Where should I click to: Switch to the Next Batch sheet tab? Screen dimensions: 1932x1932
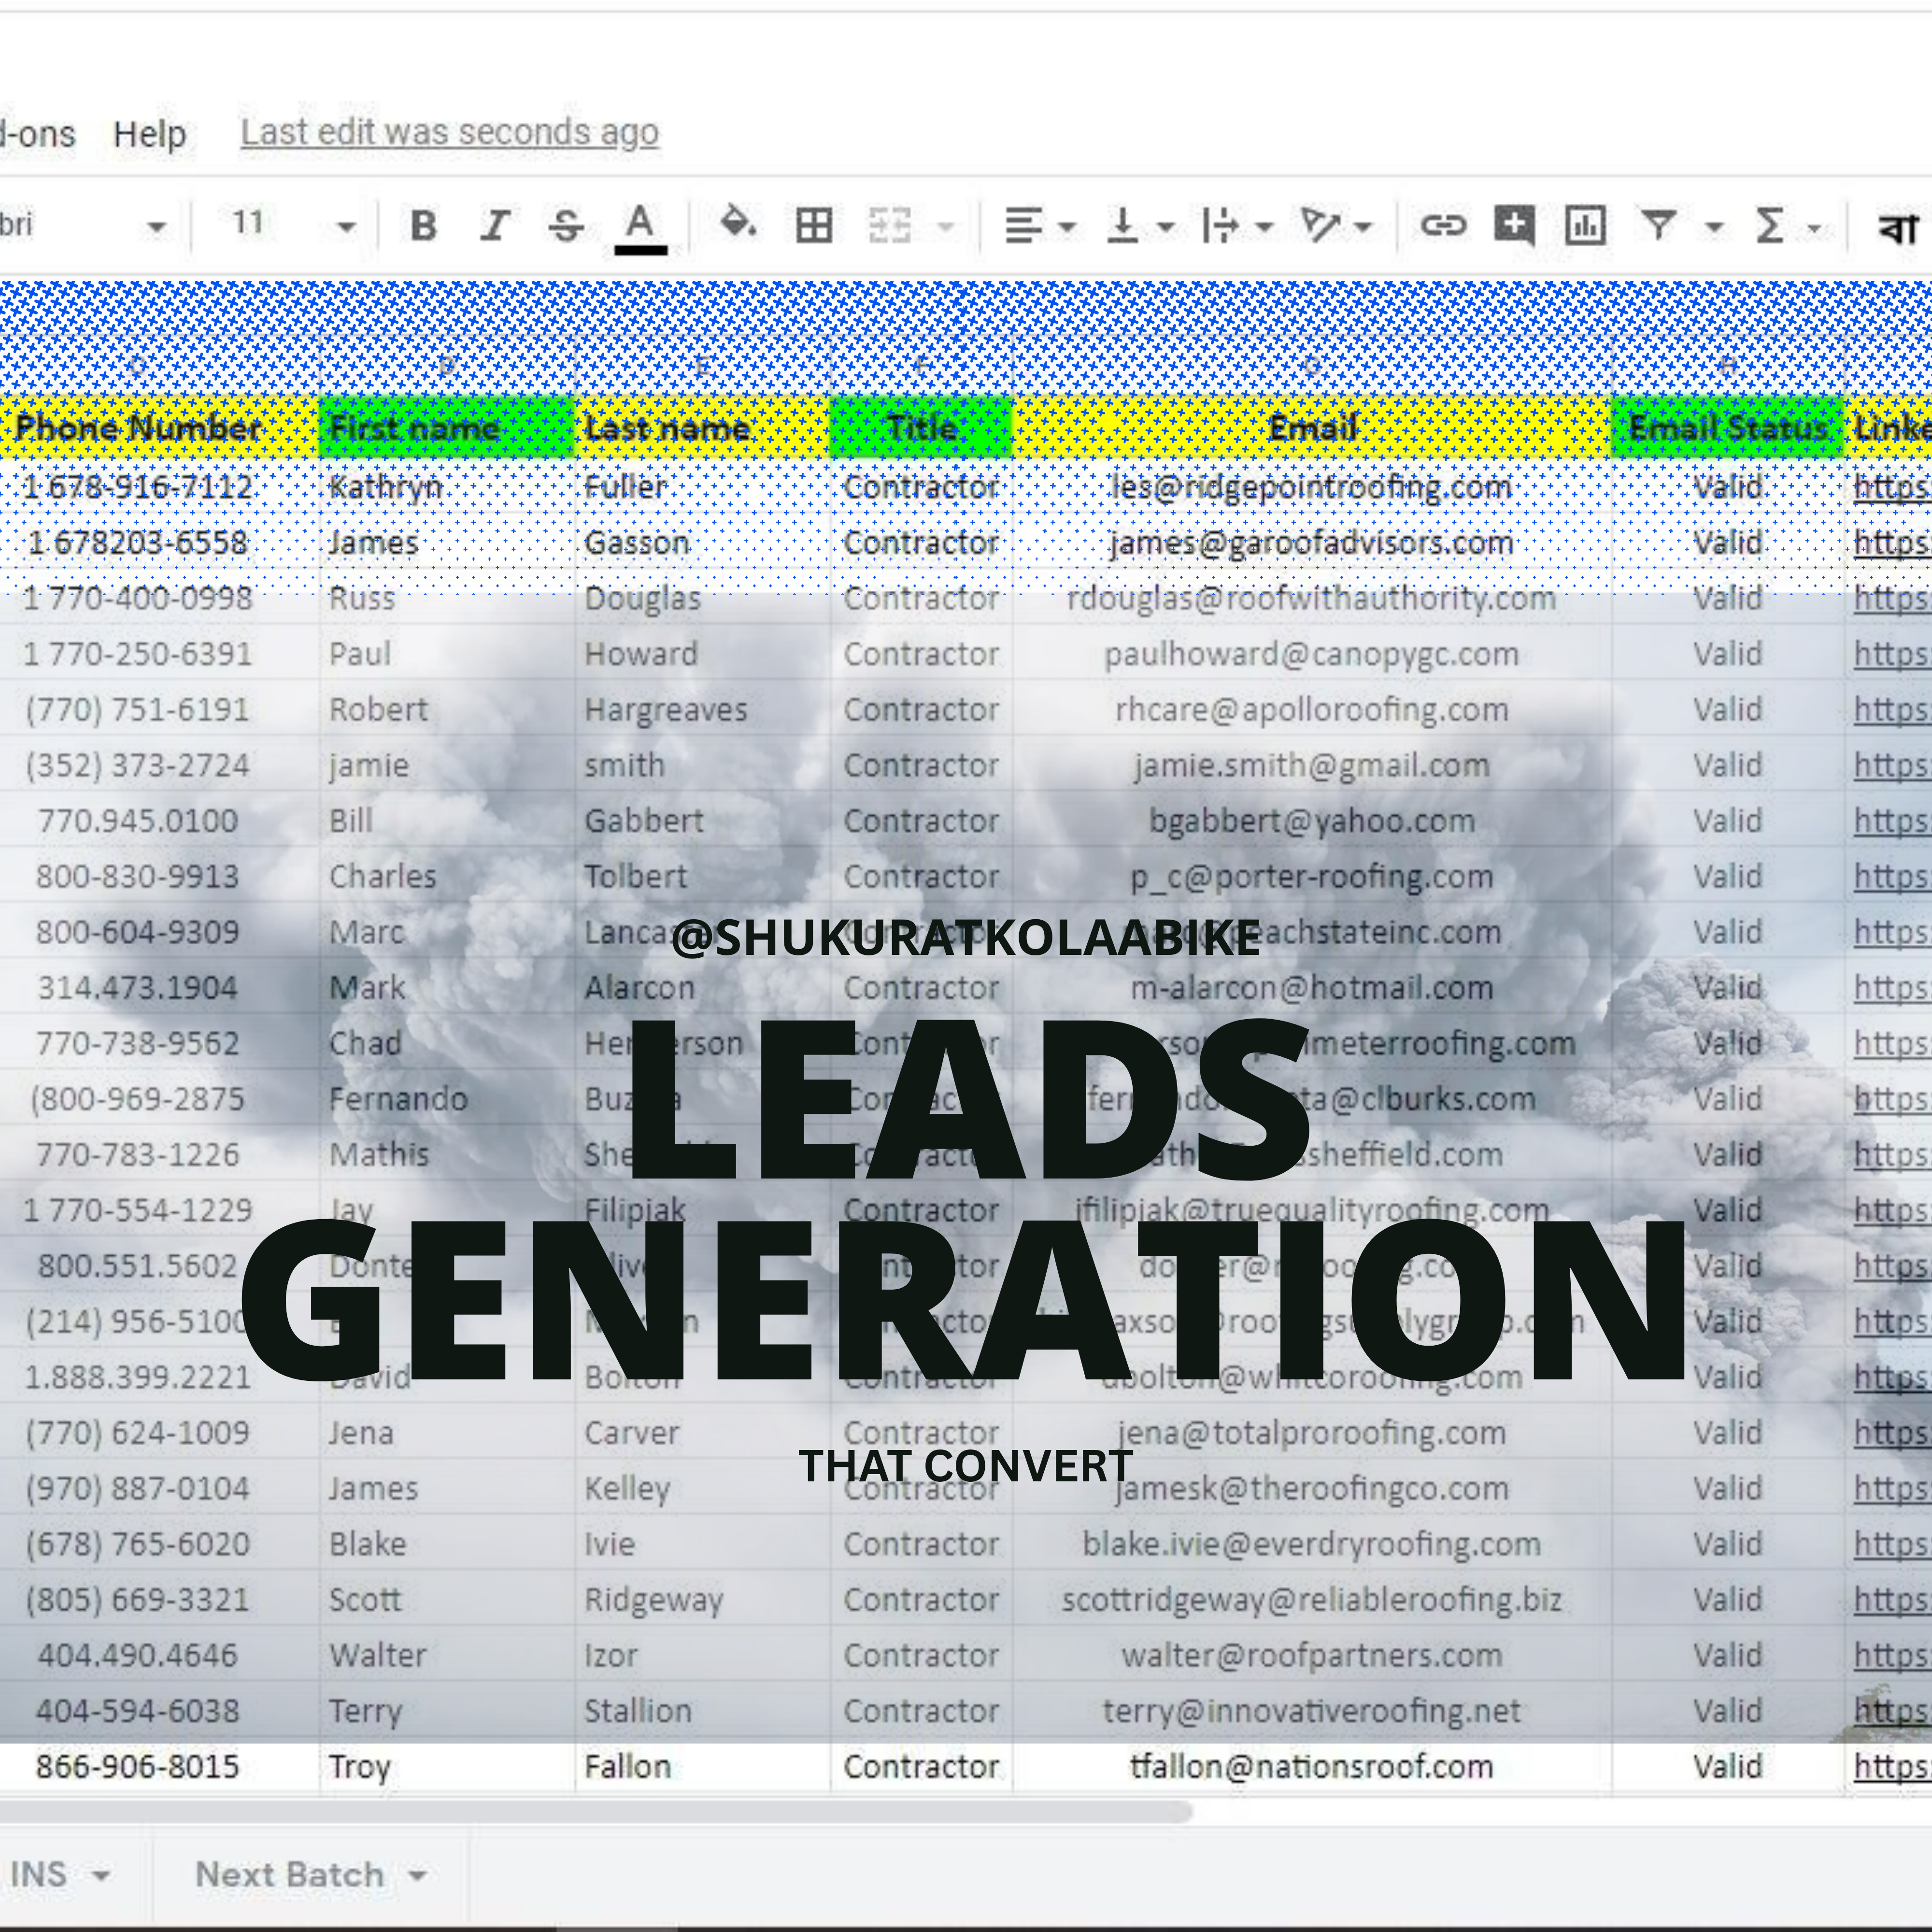pos(289,1874)
